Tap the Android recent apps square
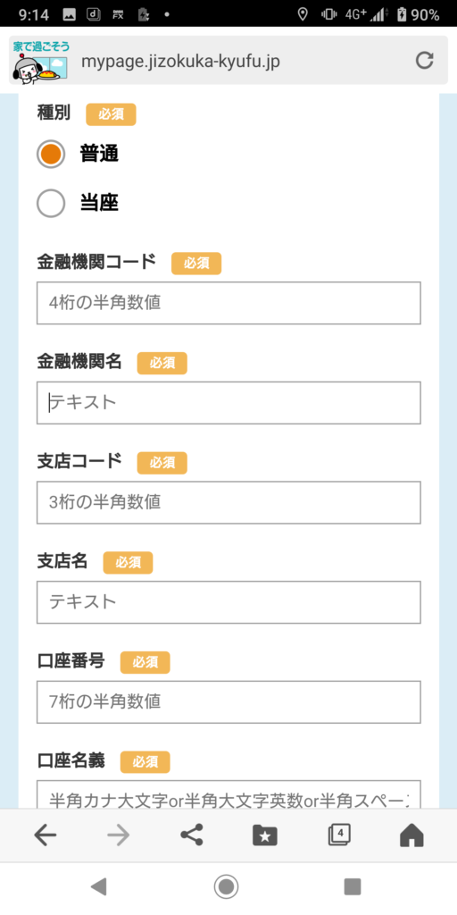457x915 pixels. point(353,887)
